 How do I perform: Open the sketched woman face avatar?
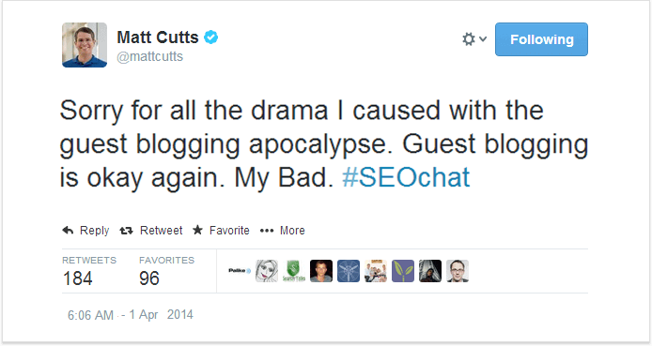pos(267,271)
